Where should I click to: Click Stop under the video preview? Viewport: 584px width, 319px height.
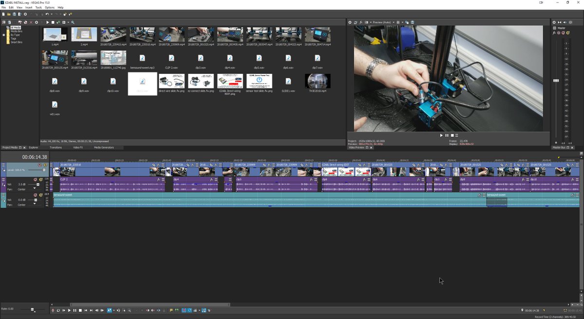(x=452, y=135)
